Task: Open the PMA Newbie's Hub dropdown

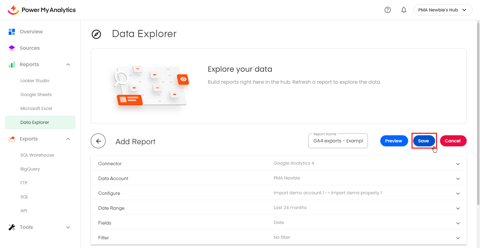Action: (x=443, y=10)
